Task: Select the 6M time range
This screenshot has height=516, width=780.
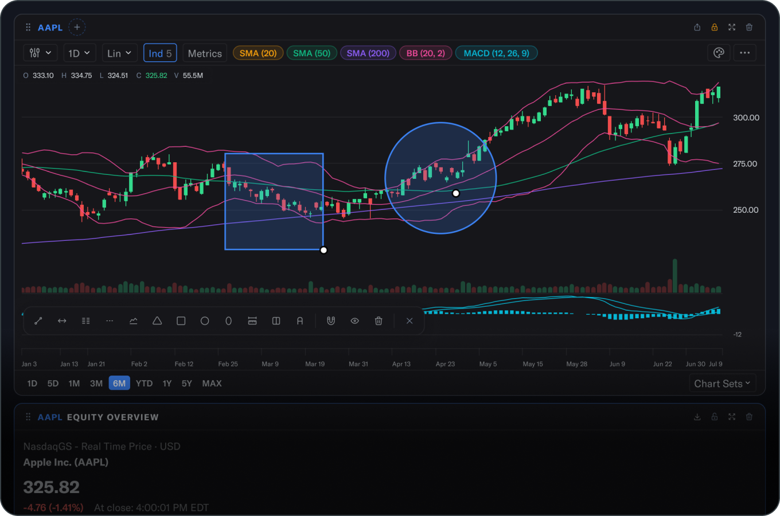Action: pos(119,383)
